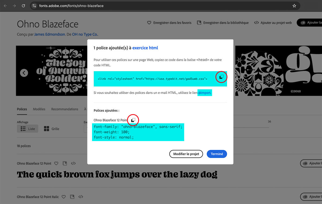Viewport: 322px width, 204px height.
Task: Open the Recommandations tab
Action: (x=64, y=109)
